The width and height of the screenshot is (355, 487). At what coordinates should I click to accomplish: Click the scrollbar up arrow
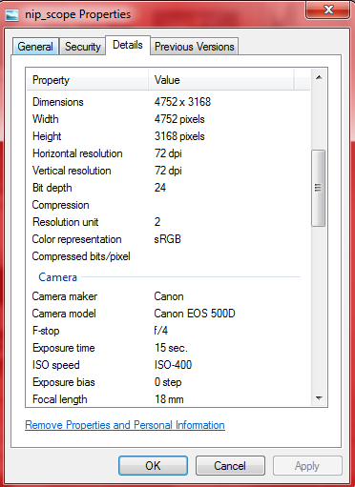319,77
